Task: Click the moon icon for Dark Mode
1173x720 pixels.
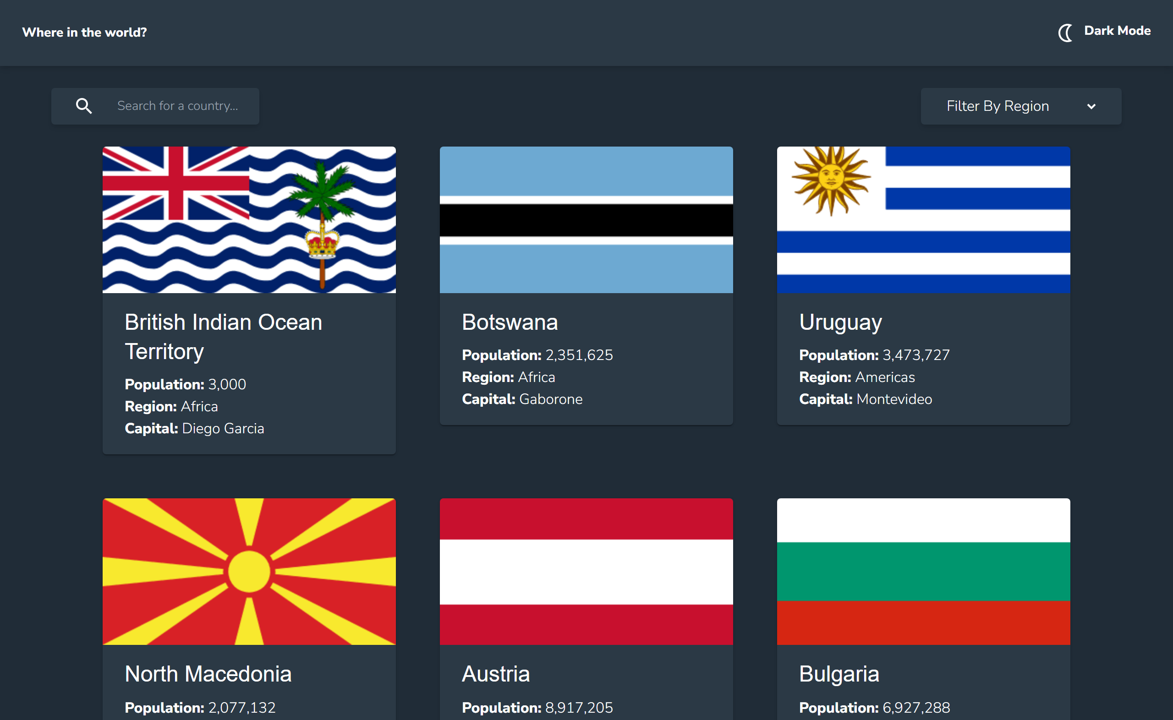Action: [1065, 33]
